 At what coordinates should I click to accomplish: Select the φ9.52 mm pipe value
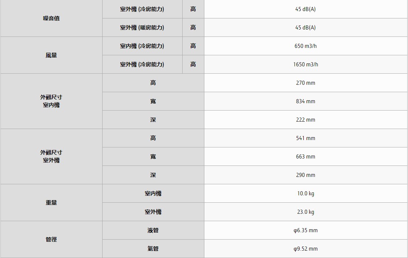tap(305, 249)
